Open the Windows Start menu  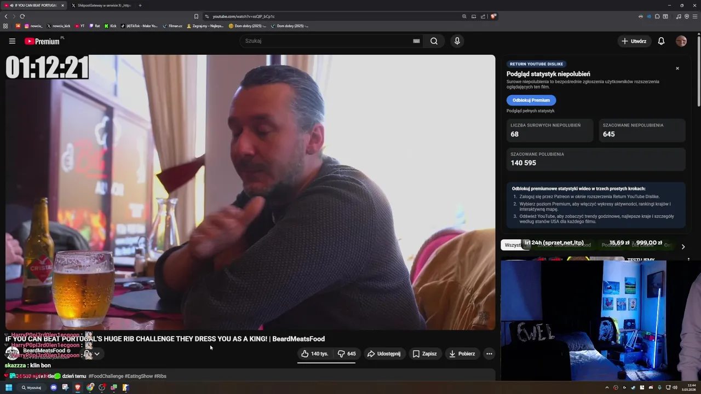click(x=9, y=387)
